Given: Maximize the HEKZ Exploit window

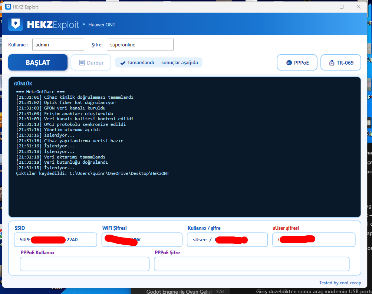Looking at the screenshot, I should pyautogui.click(x=342, y=7).
